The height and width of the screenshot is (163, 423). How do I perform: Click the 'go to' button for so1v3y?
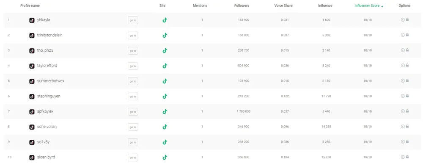133,142
